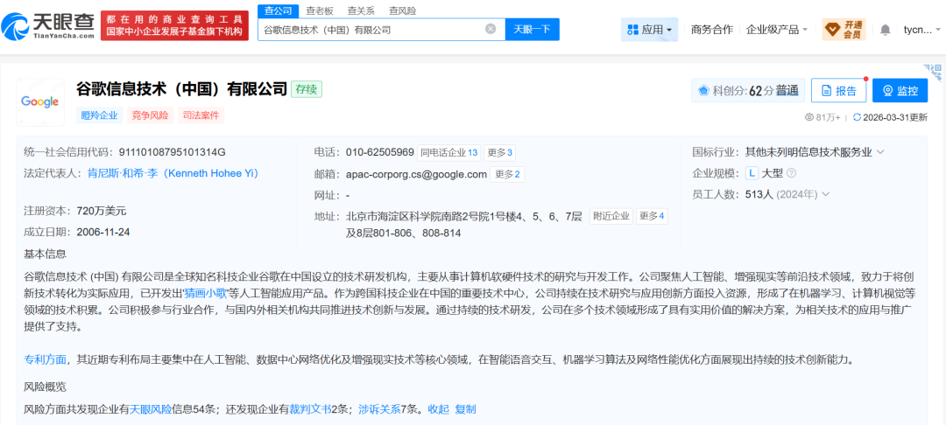The height and width of the screenshot is (425, 946).
Task: Click the L enterprise scale badge
Action: tap(752, 173)
